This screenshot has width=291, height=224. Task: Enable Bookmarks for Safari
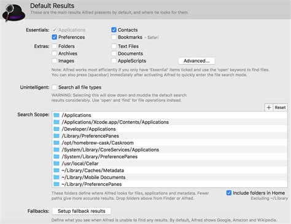click(114, 37)
